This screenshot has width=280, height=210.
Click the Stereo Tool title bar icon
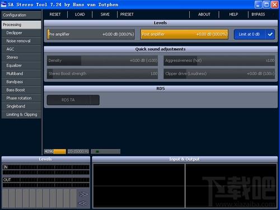pyautogui.click(x=3, y=4)
